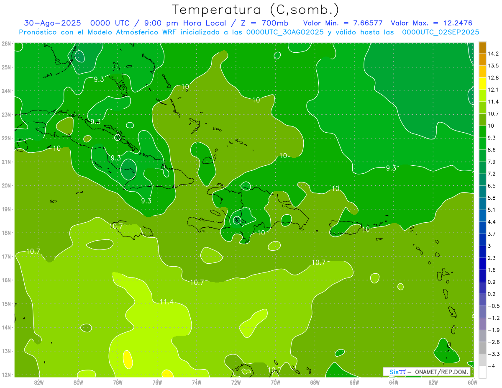Image resolution: width=502 pixels, height=388 pixels.
Task: Click the 4.4 value on the color scale
Action: (x=492, y=221)
